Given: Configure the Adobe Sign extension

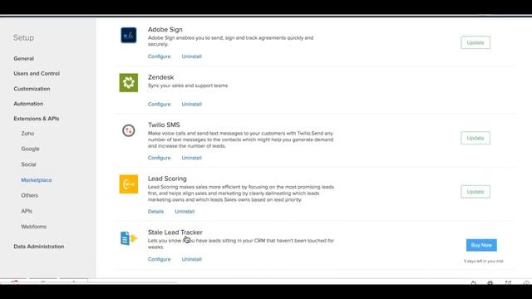Looking at the screenshot, I should [x=159, y=56].
